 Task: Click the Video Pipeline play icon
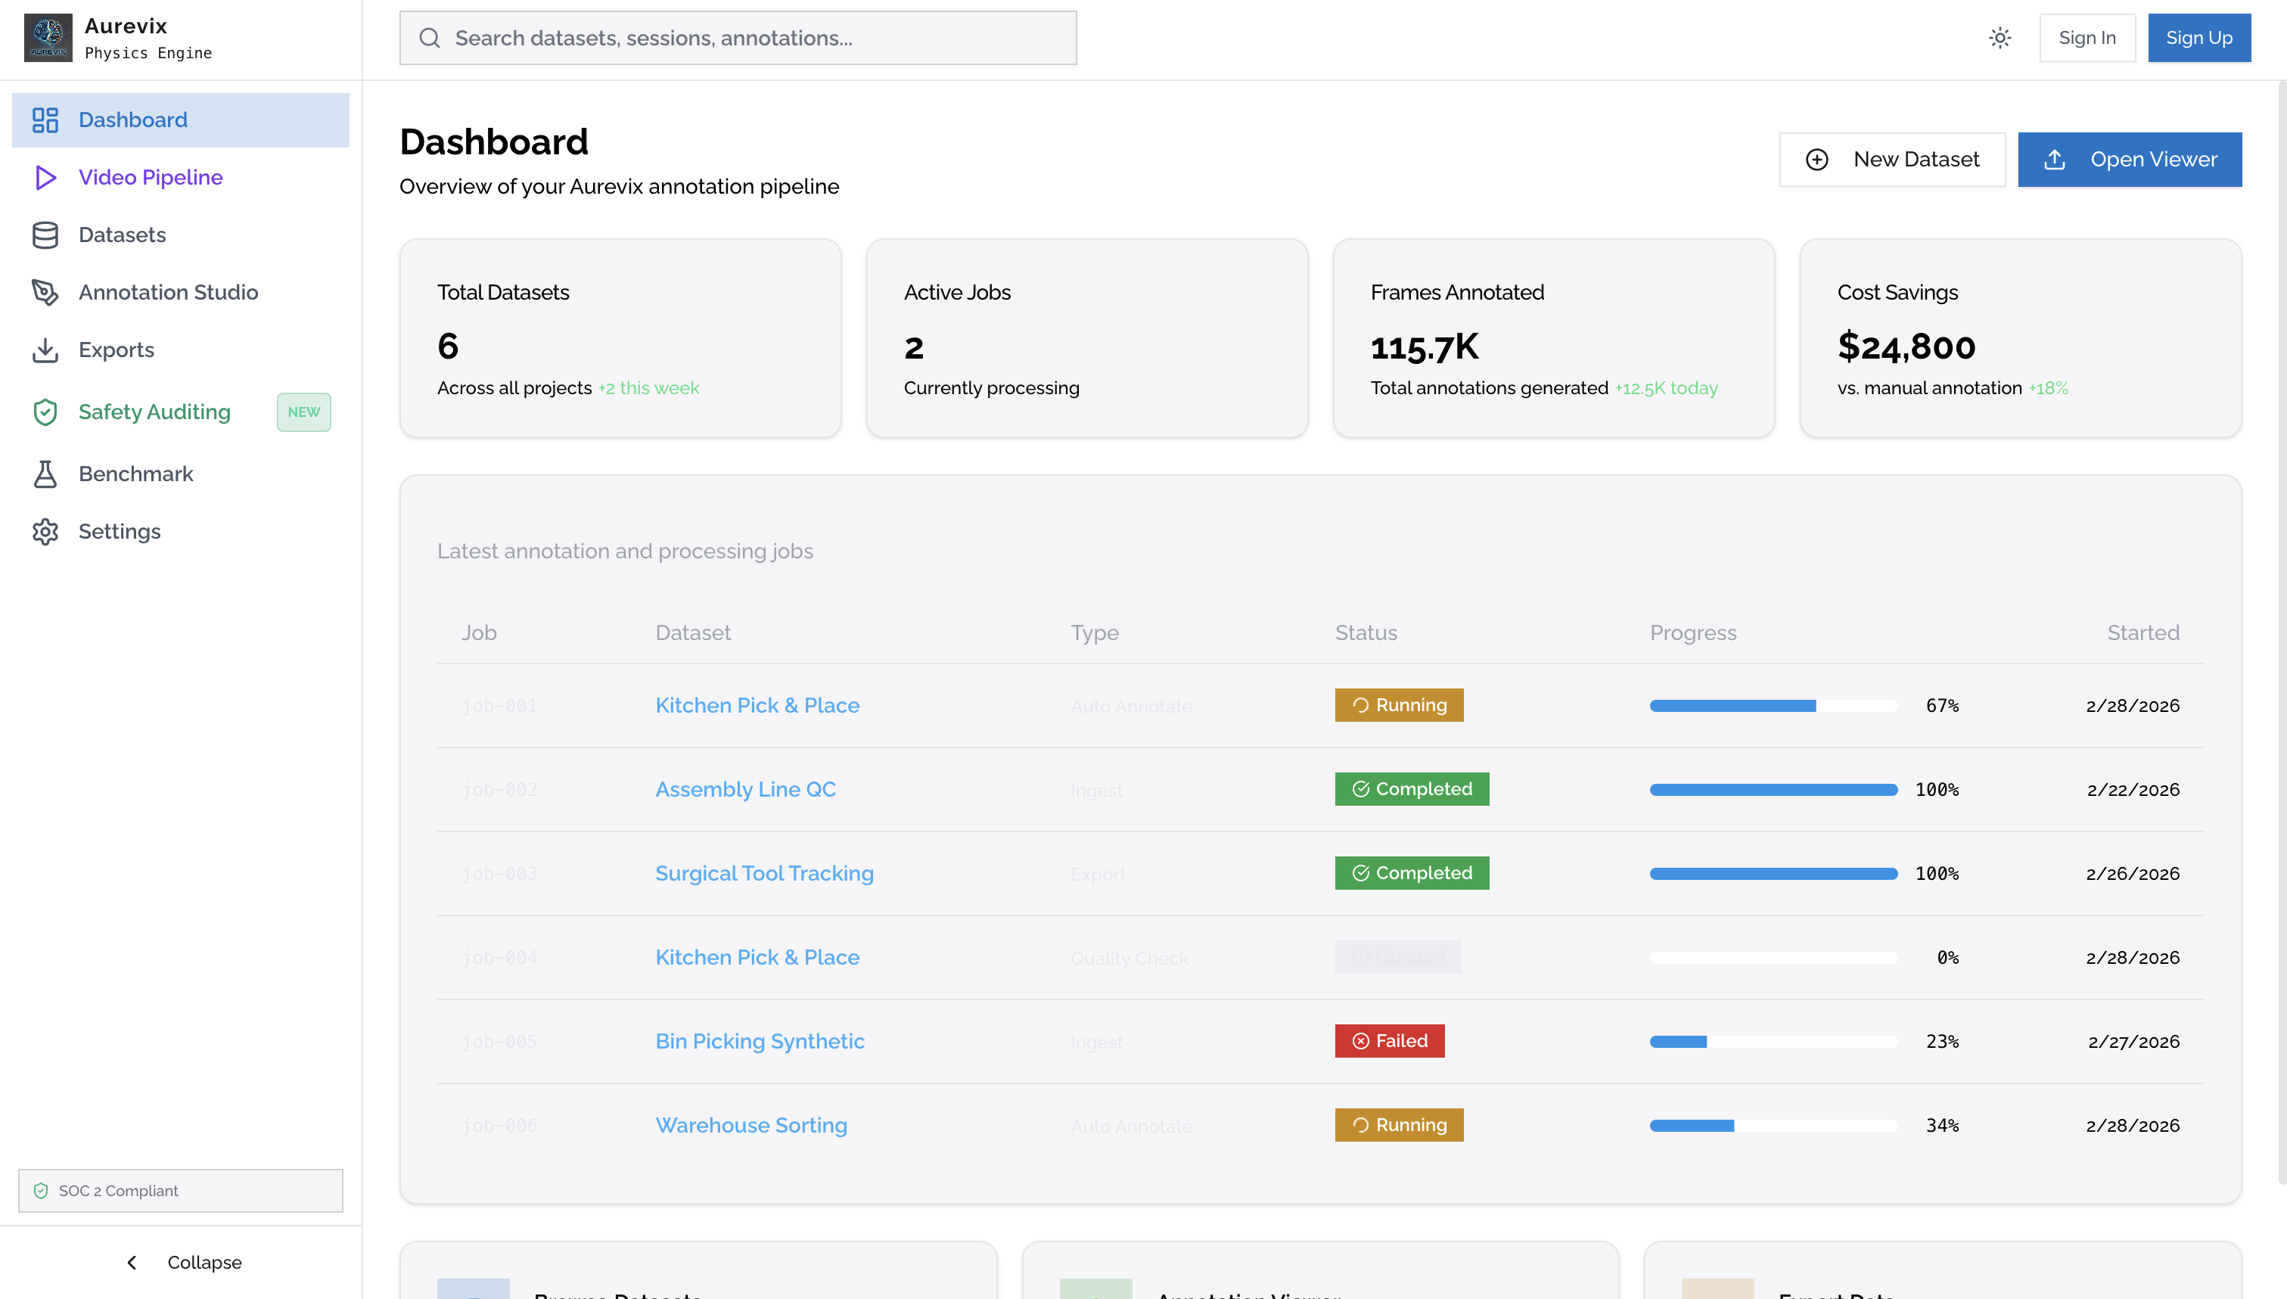click(x=45, y=178)
